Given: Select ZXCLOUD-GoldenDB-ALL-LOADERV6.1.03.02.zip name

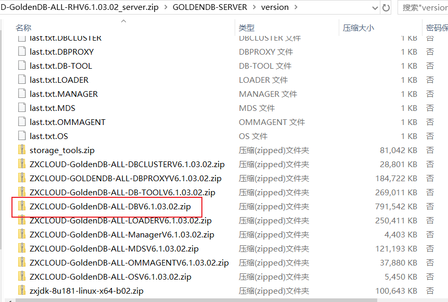Looking at the screenshot, I should (x=121, y=220).
